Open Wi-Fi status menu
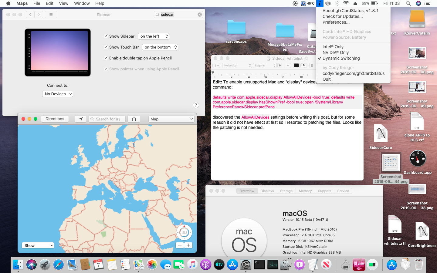Screen dimensions: 437x273 346,3
